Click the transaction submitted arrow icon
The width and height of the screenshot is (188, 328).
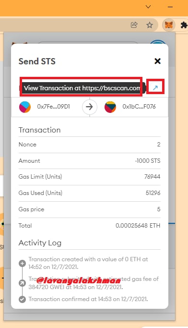(22, 283)
